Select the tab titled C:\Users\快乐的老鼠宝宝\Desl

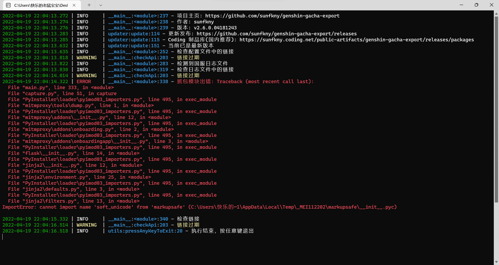41,5
